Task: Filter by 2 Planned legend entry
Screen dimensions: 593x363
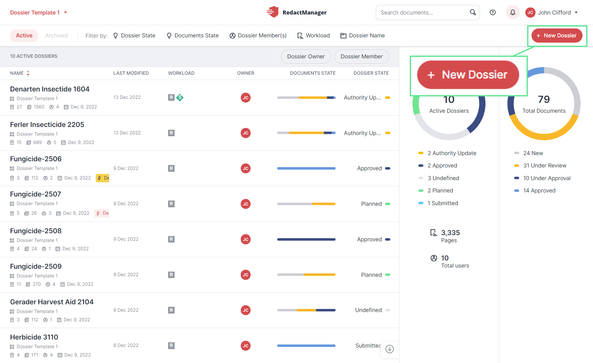Action: (x=436, y=191)
